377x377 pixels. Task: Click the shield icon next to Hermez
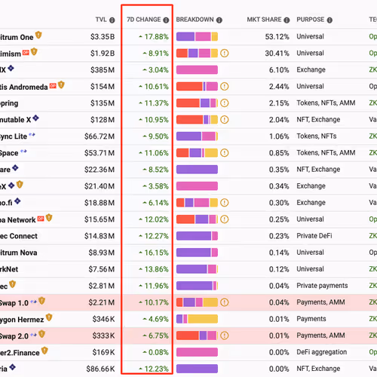pos(49,317)
